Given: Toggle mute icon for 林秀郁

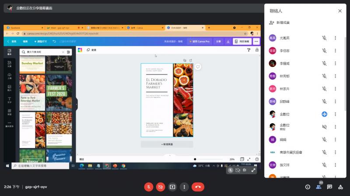Looking at the screenshot, I should [x=324, y=76].
